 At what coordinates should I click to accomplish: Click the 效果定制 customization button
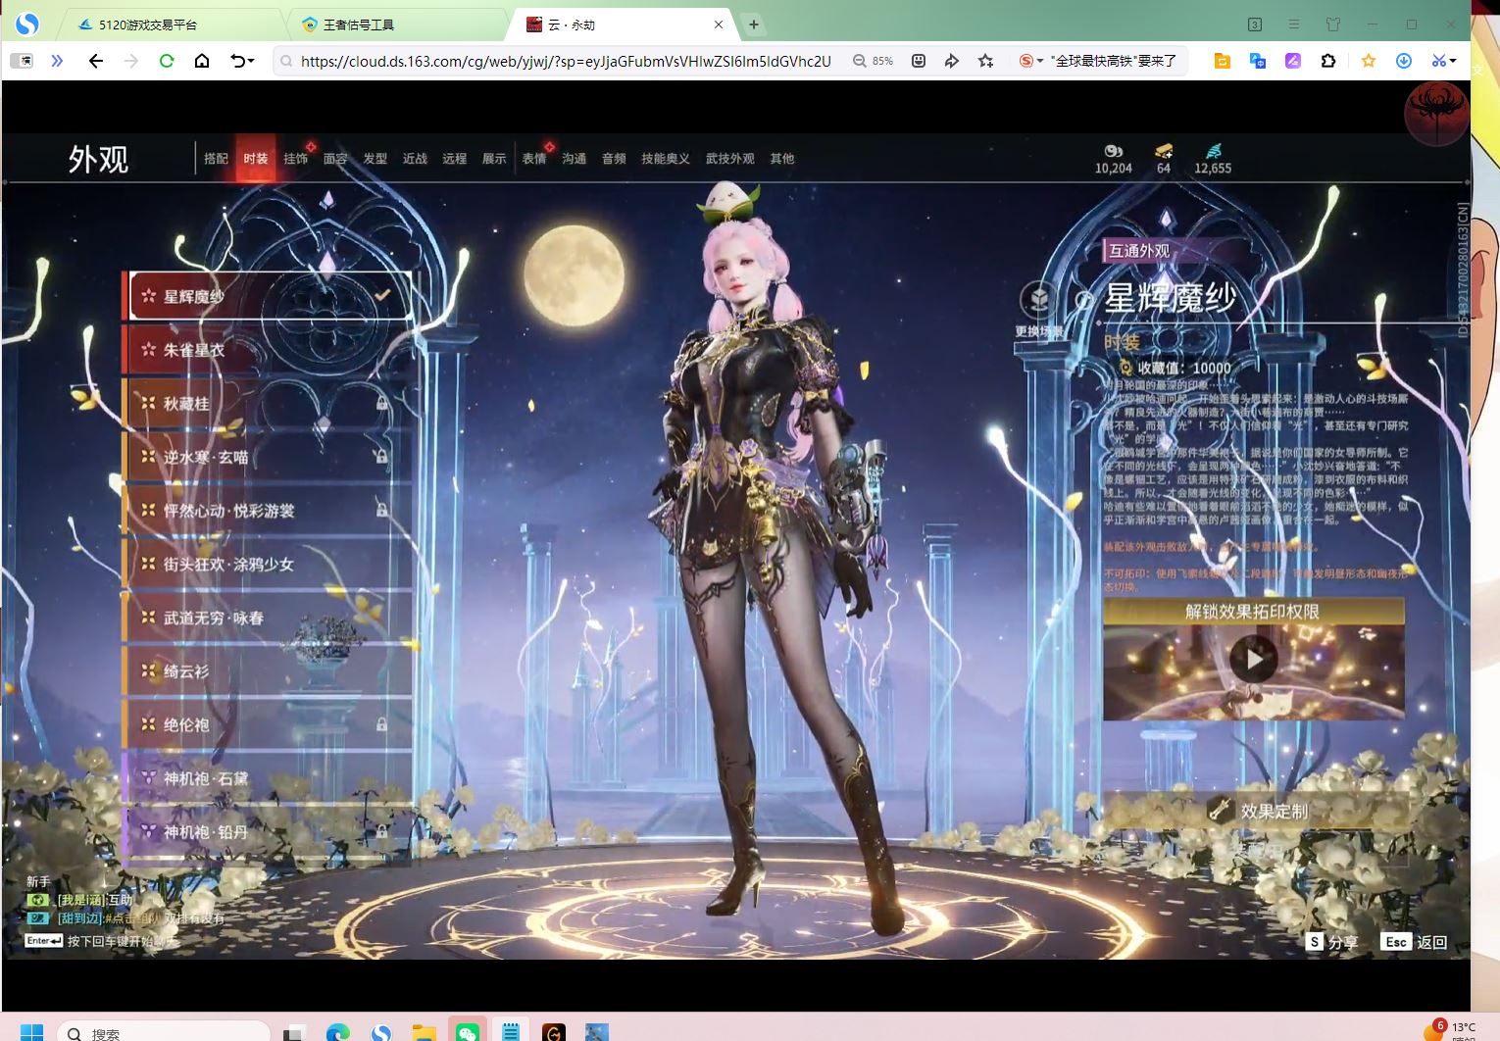tap(1259, 811)
